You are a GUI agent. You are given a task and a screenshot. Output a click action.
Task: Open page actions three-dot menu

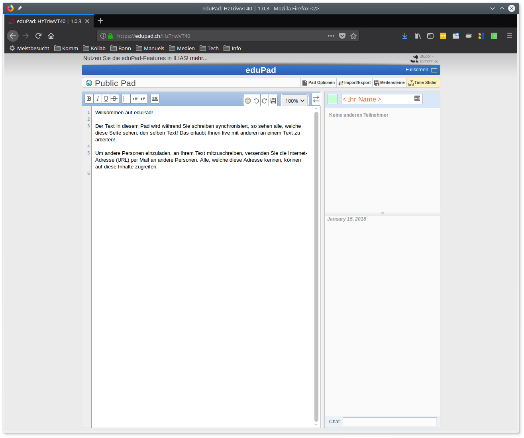point(331,36)
